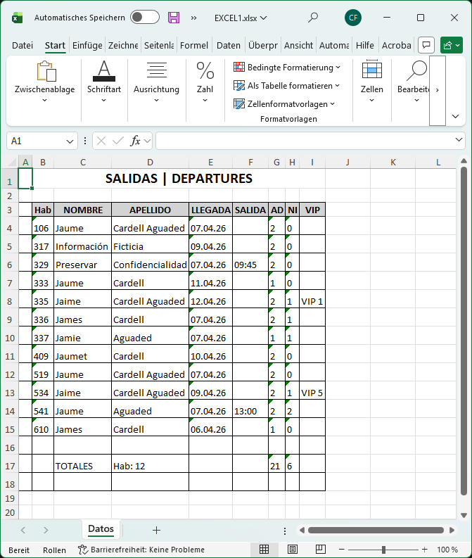The height and width of the screenshot is (558, 472).
Task: Open the Name Box dropdown arrow
Action: click(70, 141)
